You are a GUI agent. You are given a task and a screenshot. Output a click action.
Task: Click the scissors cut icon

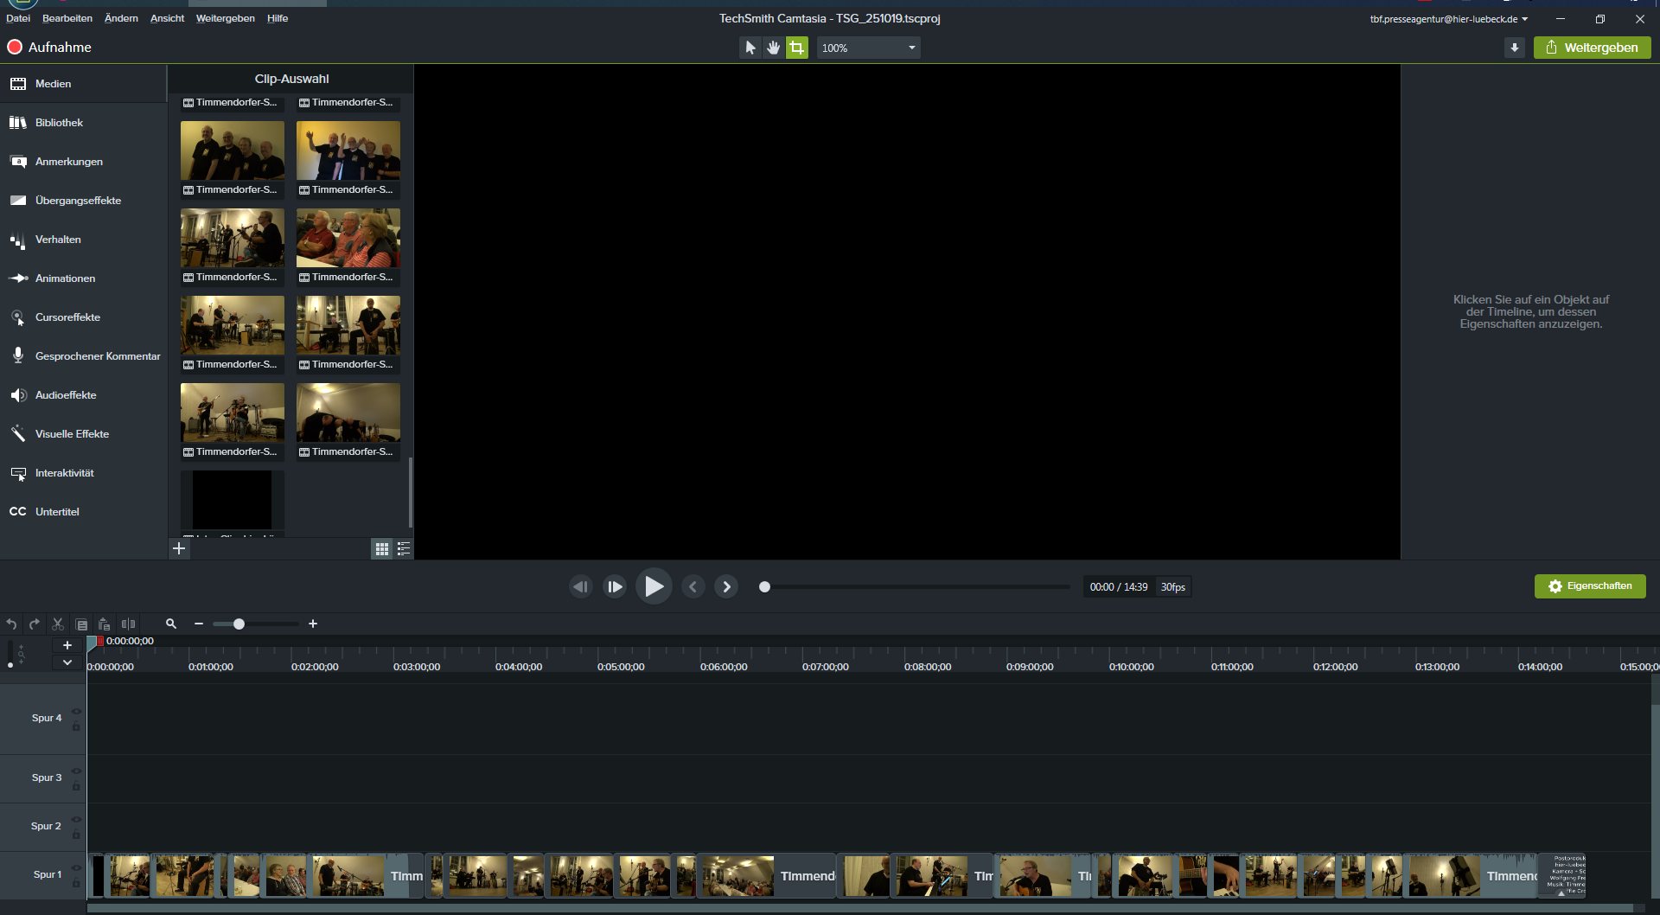pyautogui.click(x=58, y=624)
